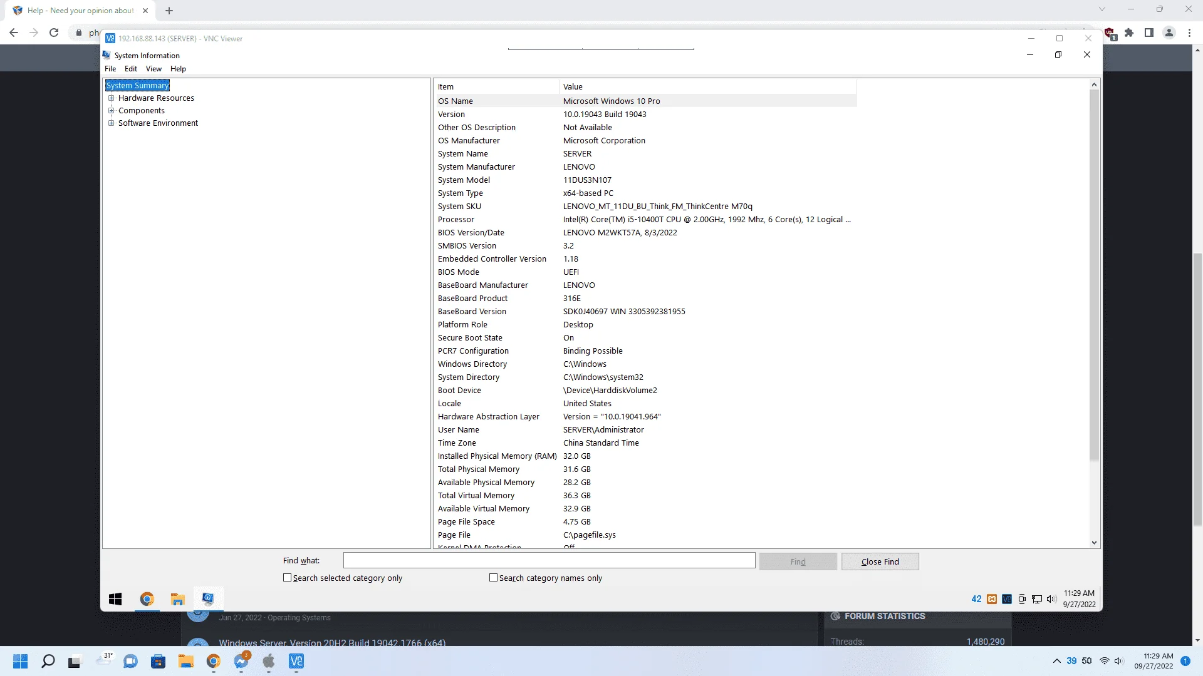Click the remote clock showing 9/27/2022
1203x676 pixels.
[1079, 599]
